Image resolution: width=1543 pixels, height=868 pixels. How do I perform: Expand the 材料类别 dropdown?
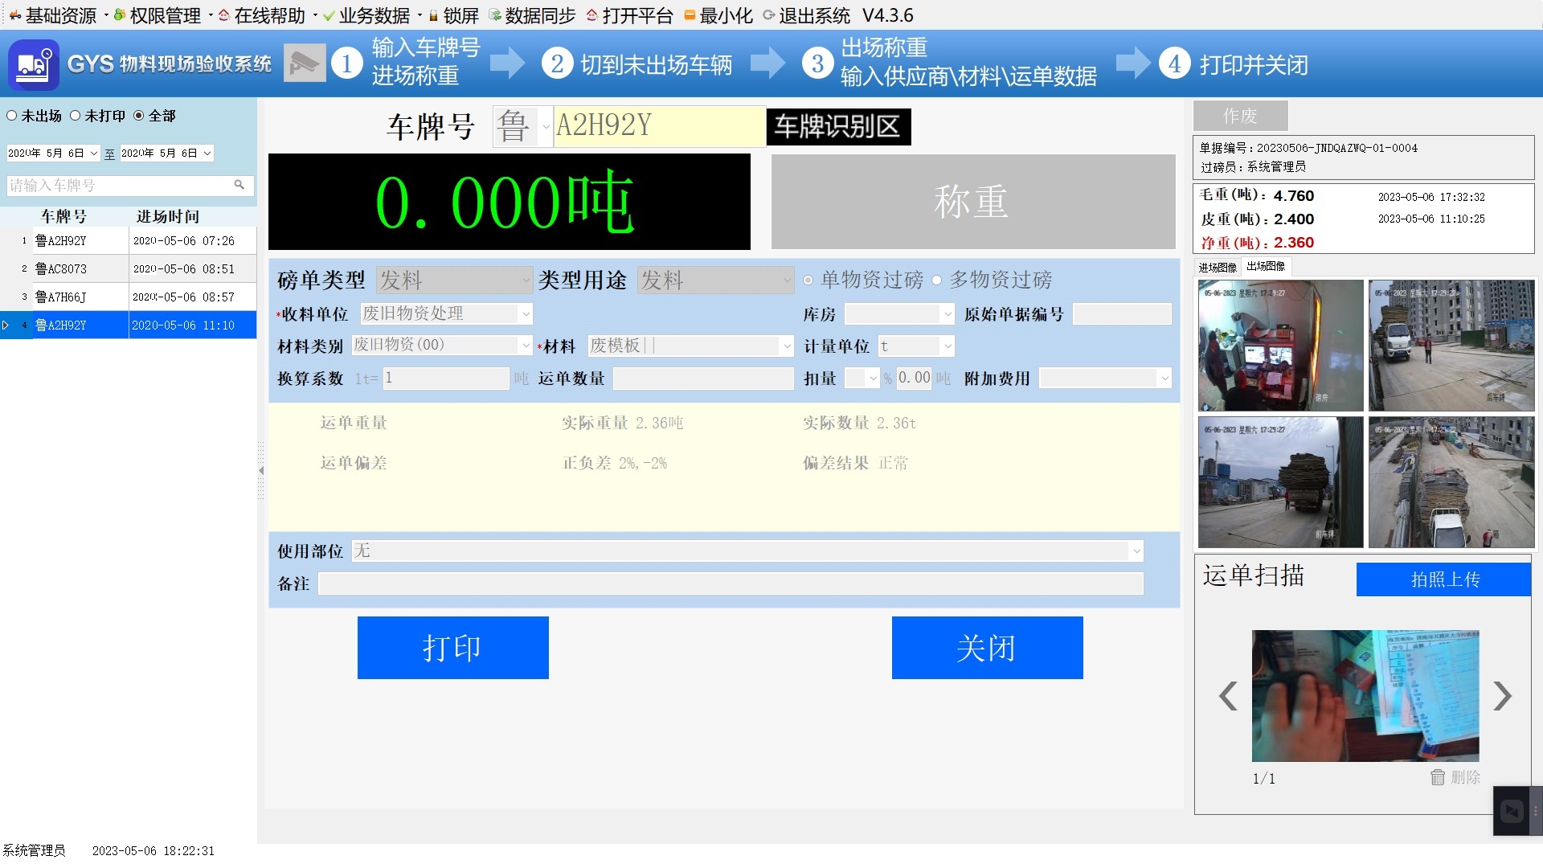[526, 345]
